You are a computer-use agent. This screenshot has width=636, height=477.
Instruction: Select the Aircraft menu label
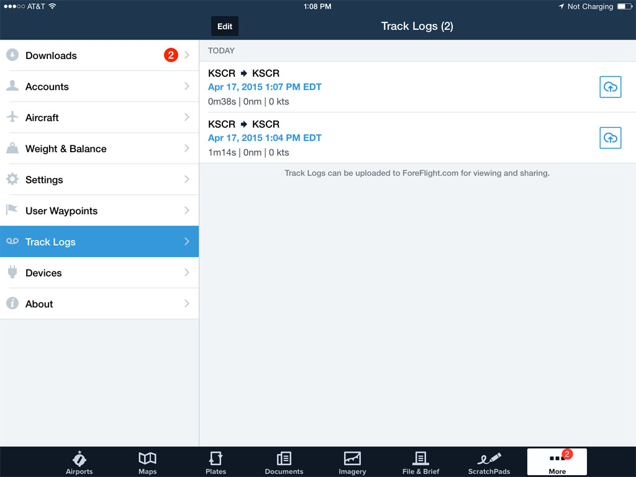coord(42,117)
